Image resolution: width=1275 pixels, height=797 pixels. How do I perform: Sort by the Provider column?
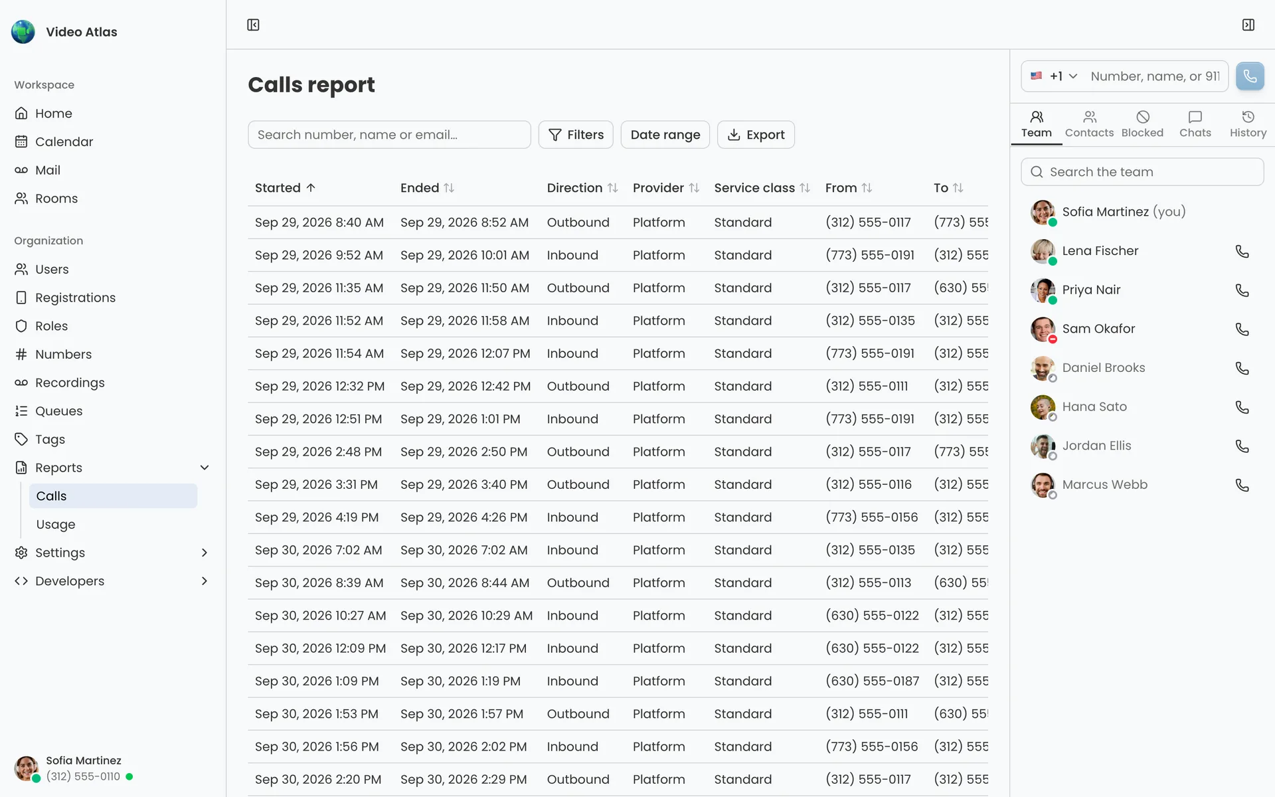[666, 188]
